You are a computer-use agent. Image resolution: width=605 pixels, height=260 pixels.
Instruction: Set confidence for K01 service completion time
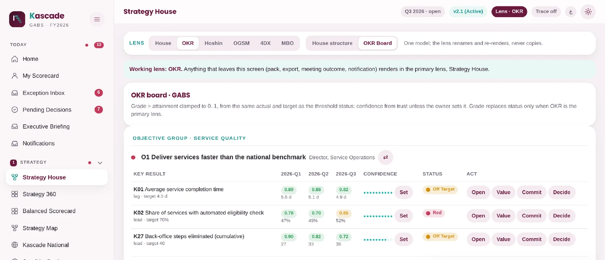[404, 192]
